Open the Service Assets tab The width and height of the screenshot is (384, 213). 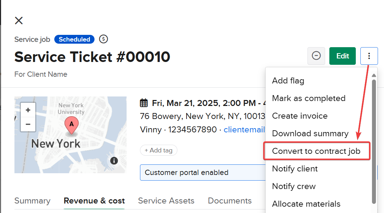click(x=166, y=201)
